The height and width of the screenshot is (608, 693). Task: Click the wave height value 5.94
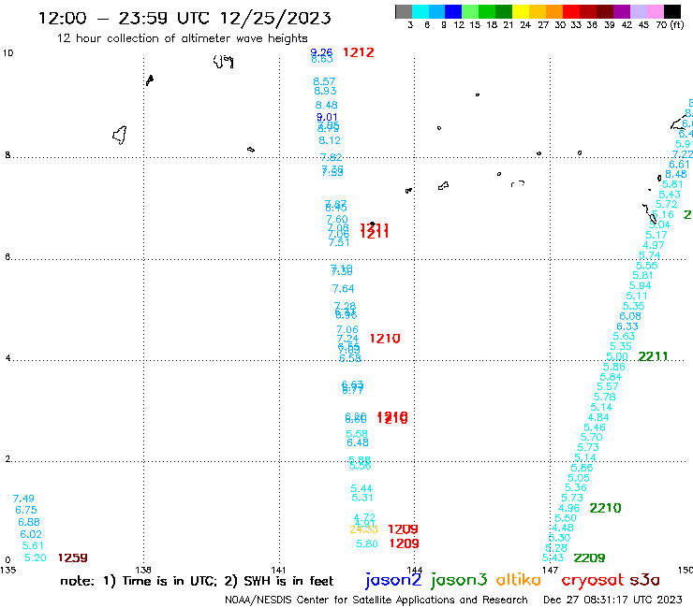[640, 285]
